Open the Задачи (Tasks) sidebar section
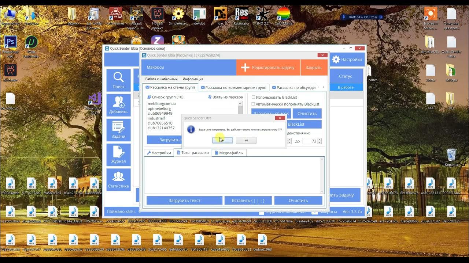469x263 pixels. point(118,130)
